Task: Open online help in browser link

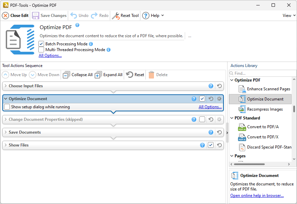Action: [x=257, y=195]
